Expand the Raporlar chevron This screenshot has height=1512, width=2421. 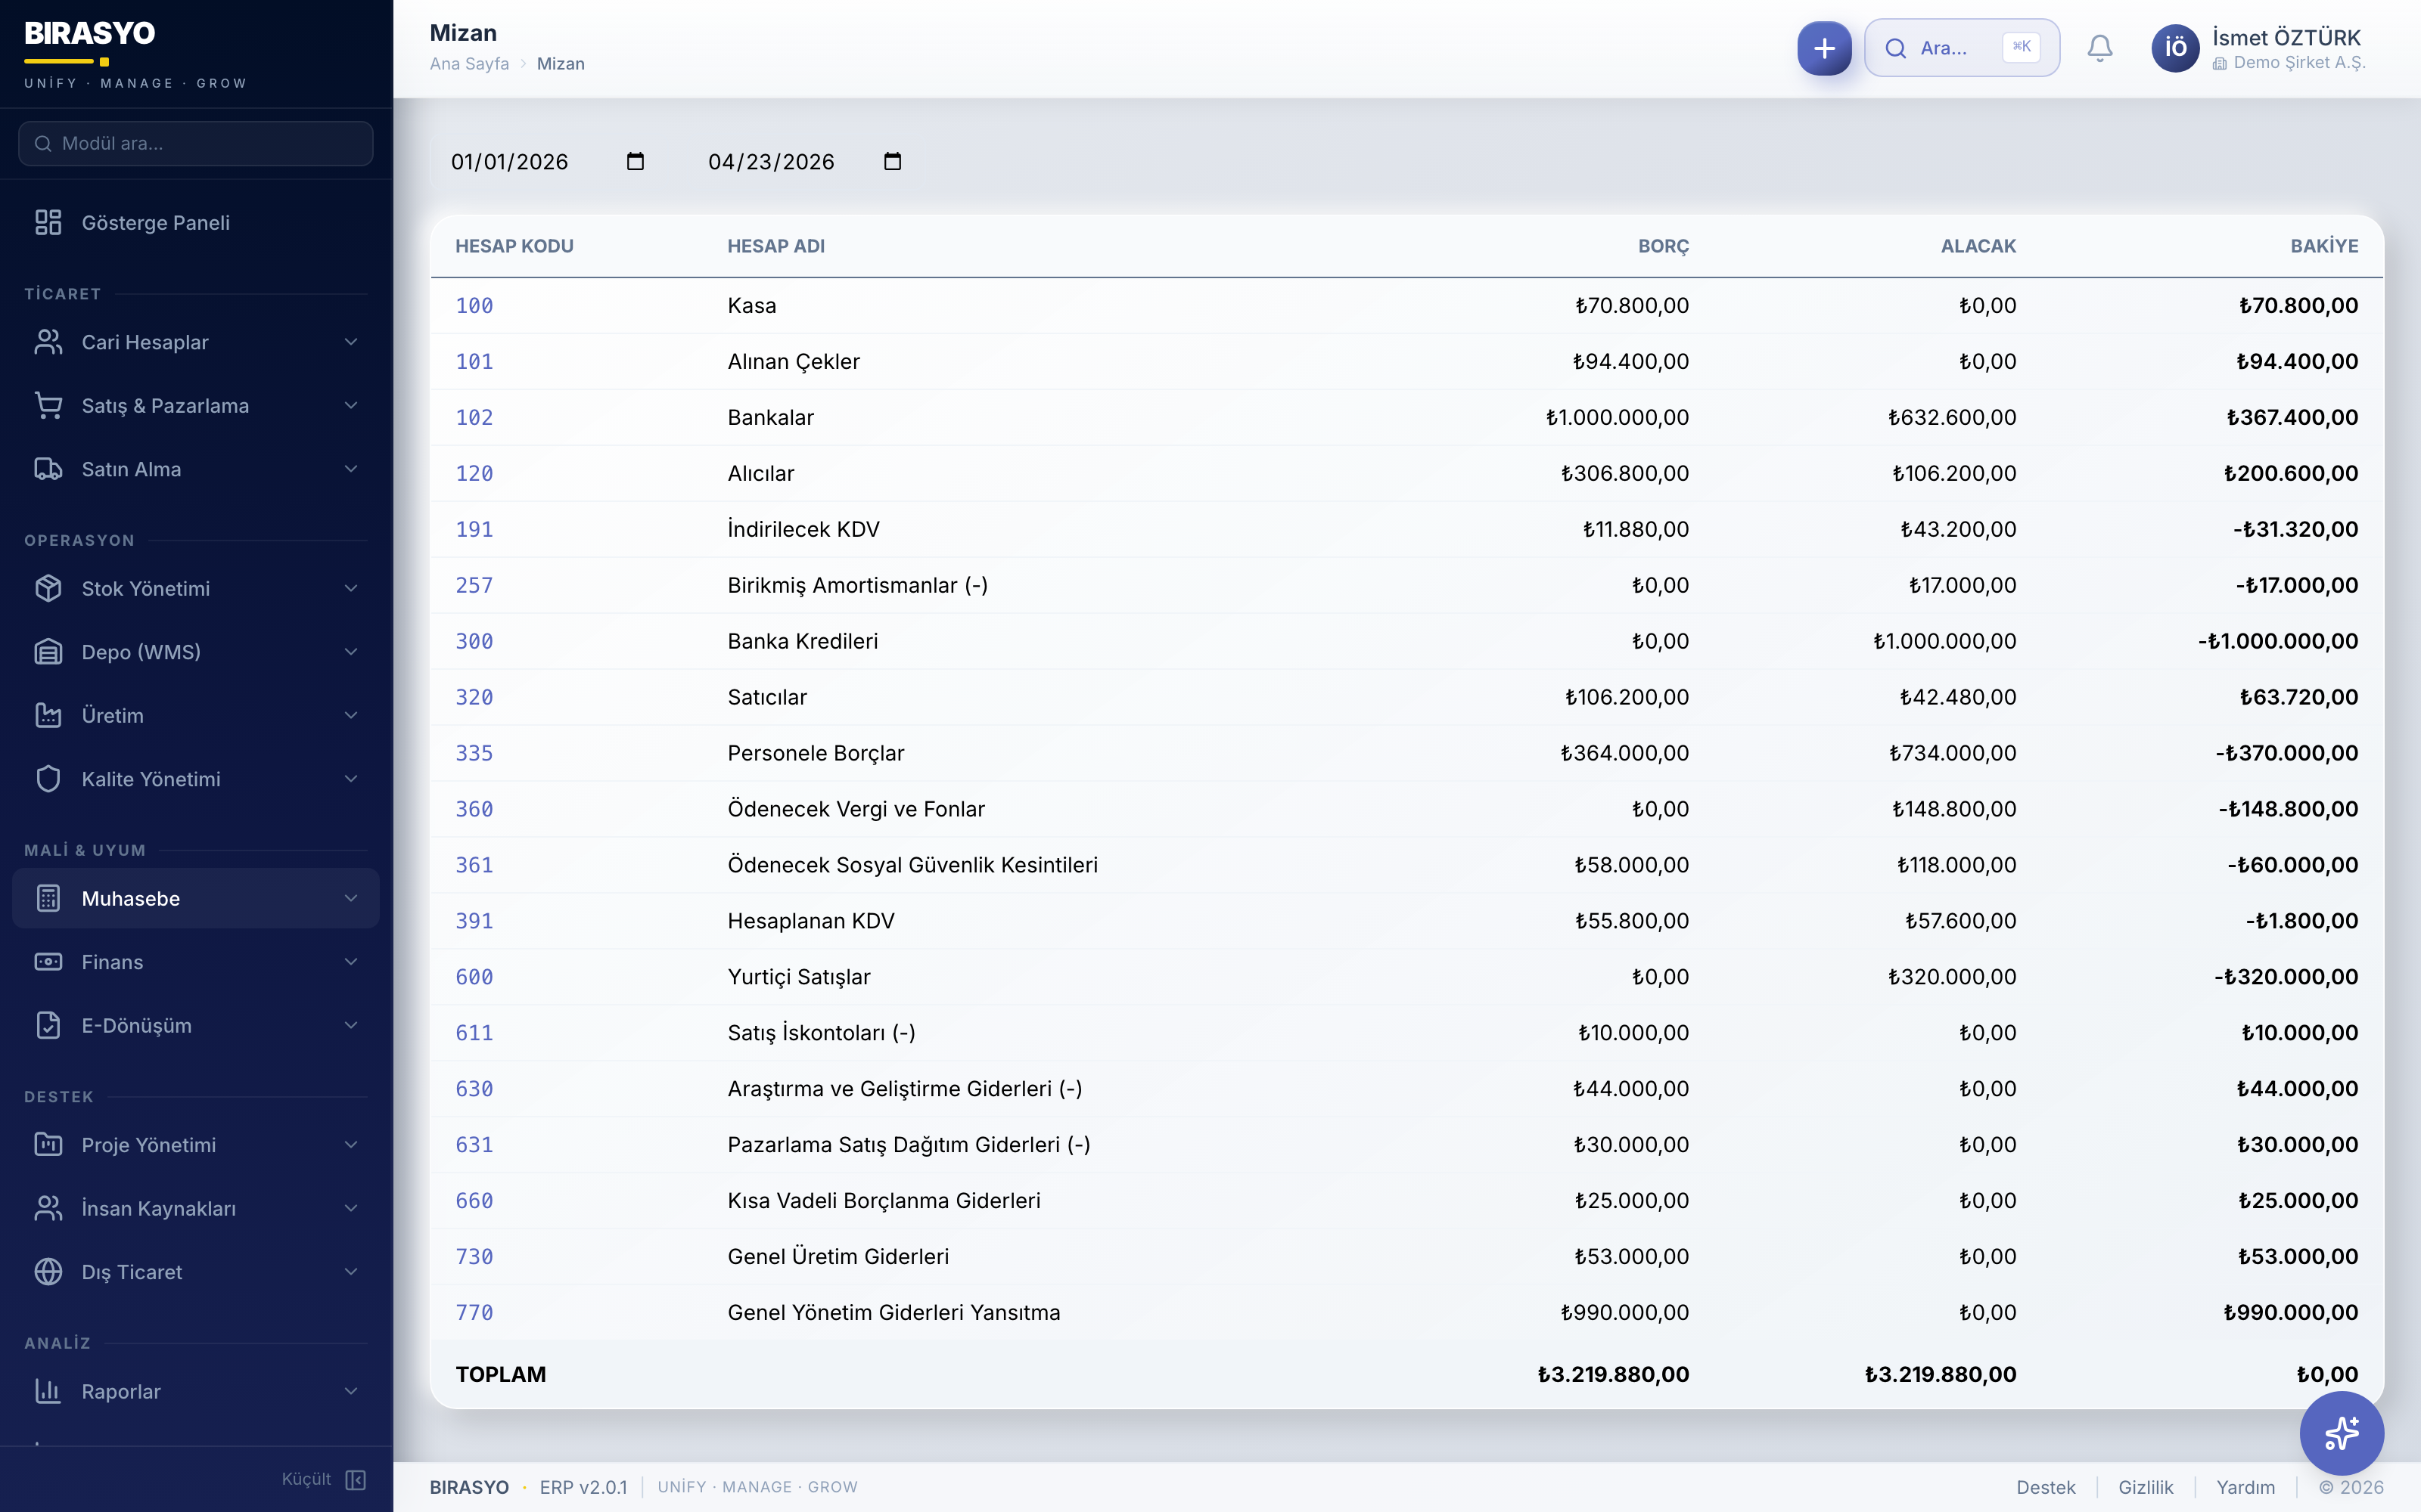(351, 1391)
